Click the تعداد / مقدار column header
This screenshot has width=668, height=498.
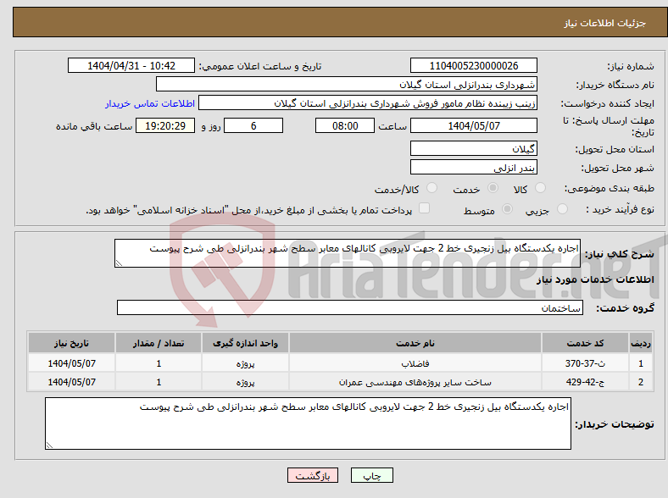click(159, 343)
